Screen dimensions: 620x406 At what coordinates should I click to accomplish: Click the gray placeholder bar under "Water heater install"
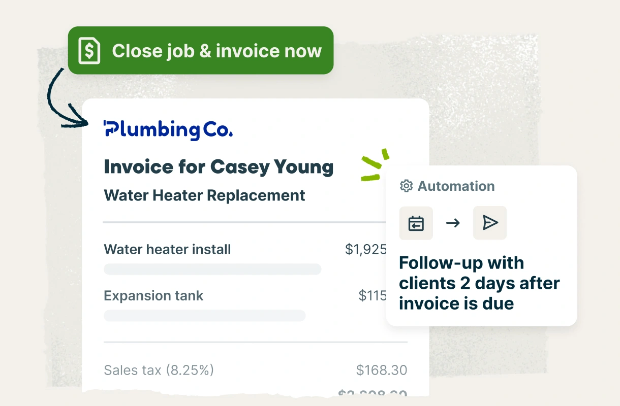point(212,269)
